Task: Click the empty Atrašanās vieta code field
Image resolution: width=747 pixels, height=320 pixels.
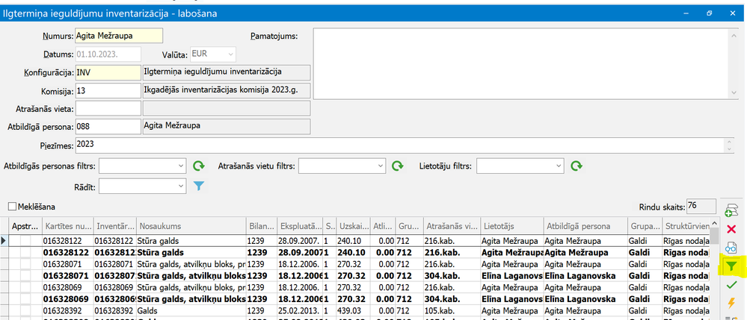Action: pyautogui.click(x=108, y=108)
